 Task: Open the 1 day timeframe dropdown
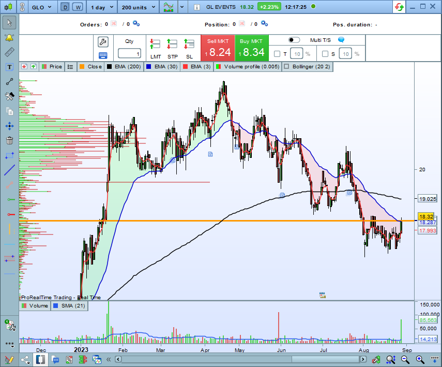(102, 7)
